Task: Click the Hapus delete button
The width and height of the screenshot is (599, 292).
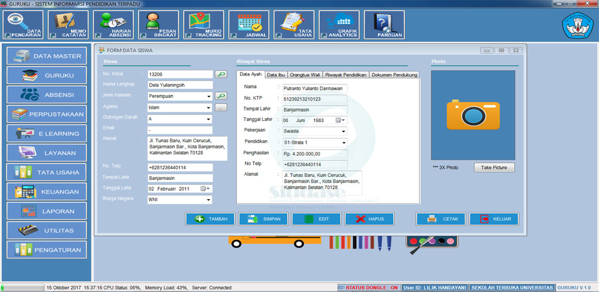Action: click(x=369, y=219)
